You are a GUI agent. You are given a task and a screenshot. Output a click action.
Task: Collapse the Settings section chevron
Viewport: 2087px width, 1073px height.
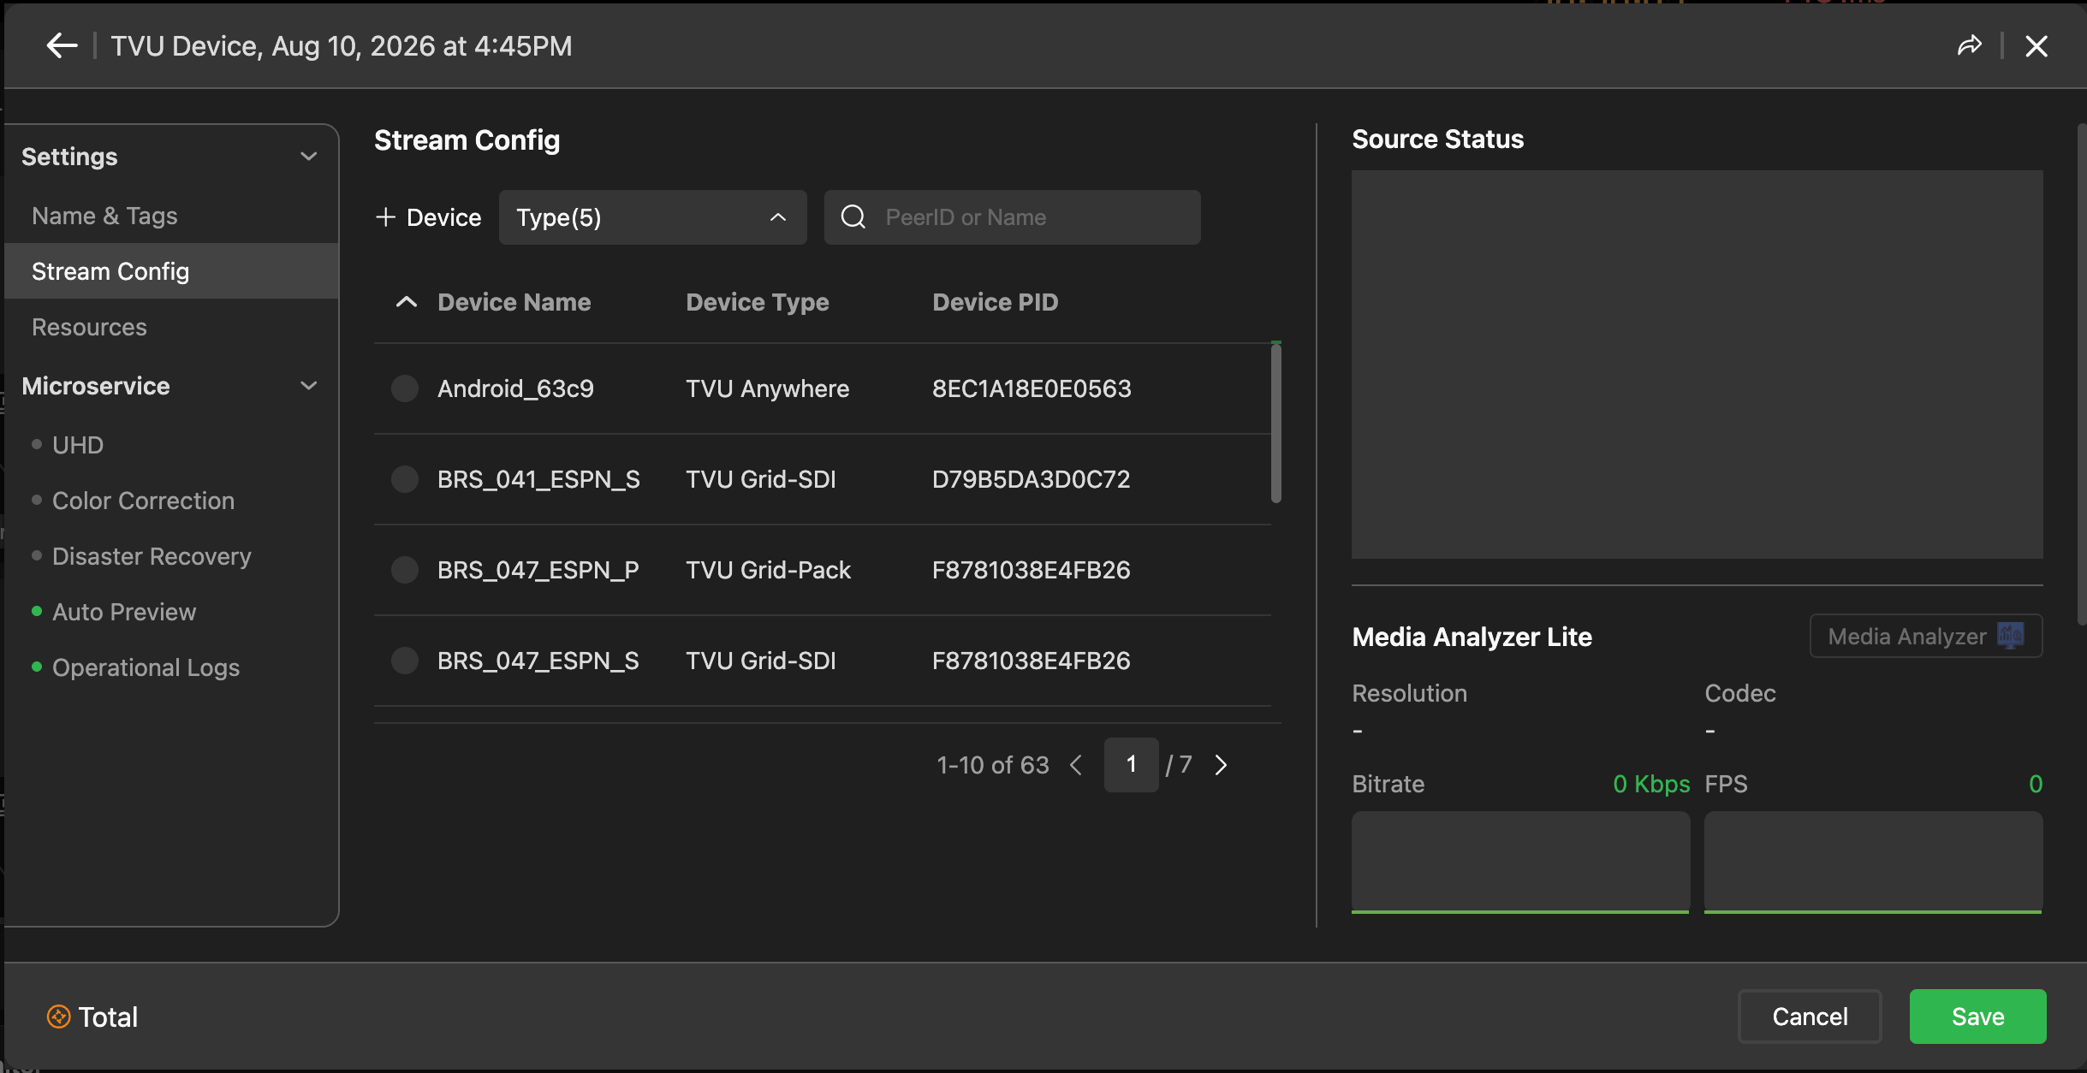point(309,157)
